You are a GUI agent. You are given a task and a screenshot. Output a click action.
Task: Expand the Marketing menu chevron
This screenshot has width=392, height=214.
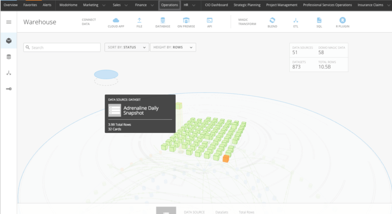coord(104,5)
